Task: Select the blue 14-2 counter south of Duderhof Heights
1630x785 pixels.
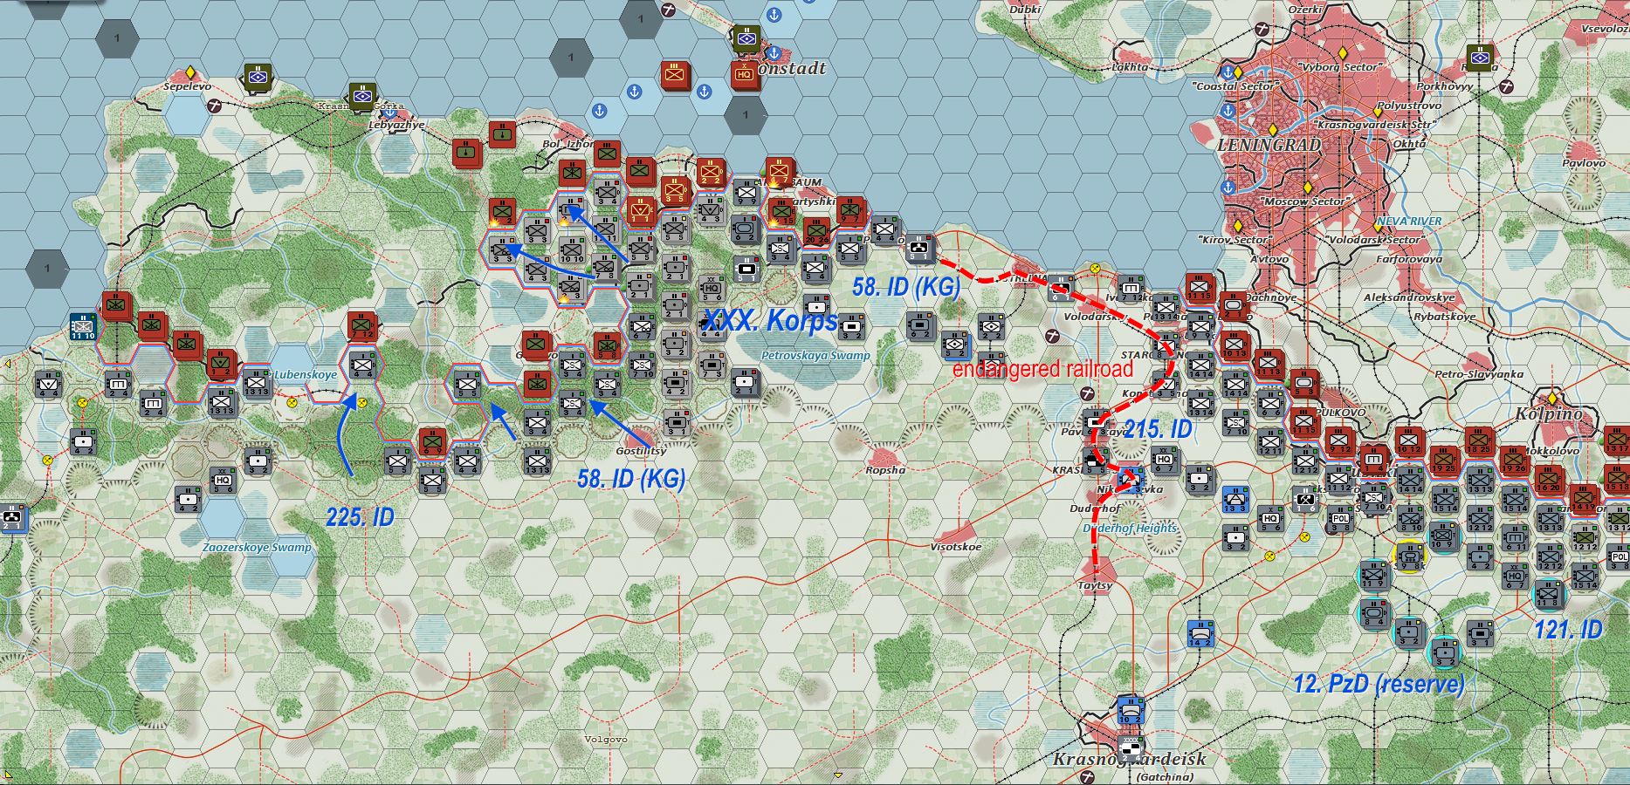Action: click(1200, 634)
